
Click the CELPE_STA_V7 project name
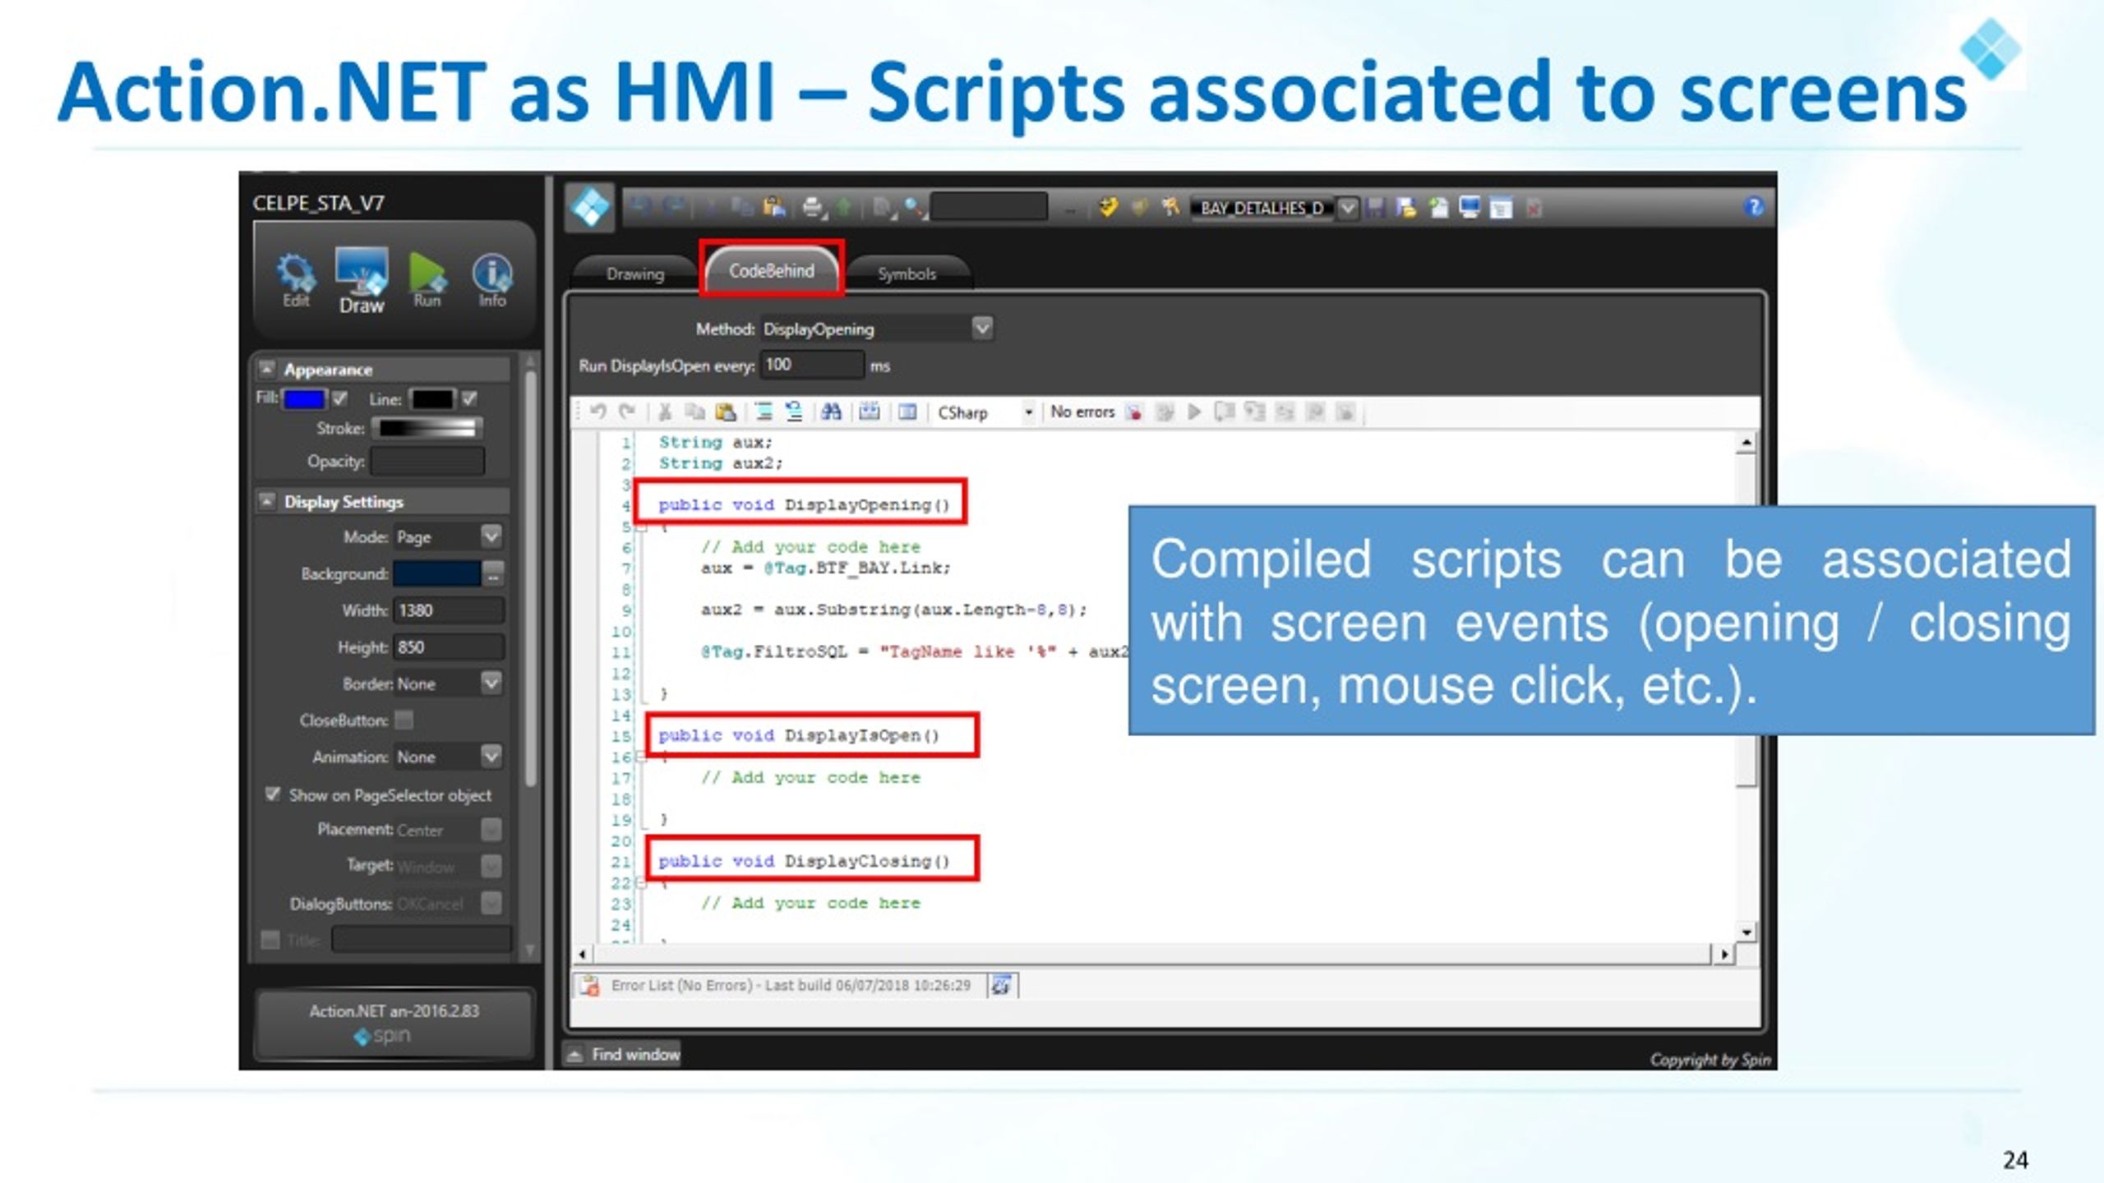[x=318, y=203]
